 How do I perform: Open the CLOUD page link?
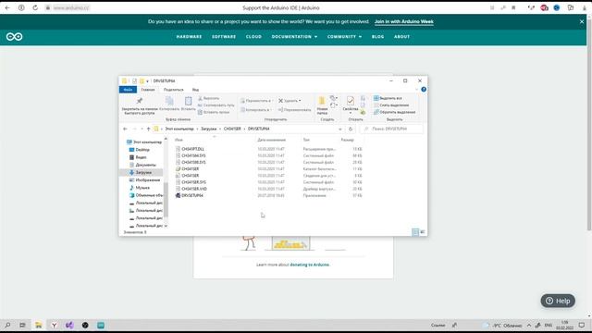[x=253, y=37]
